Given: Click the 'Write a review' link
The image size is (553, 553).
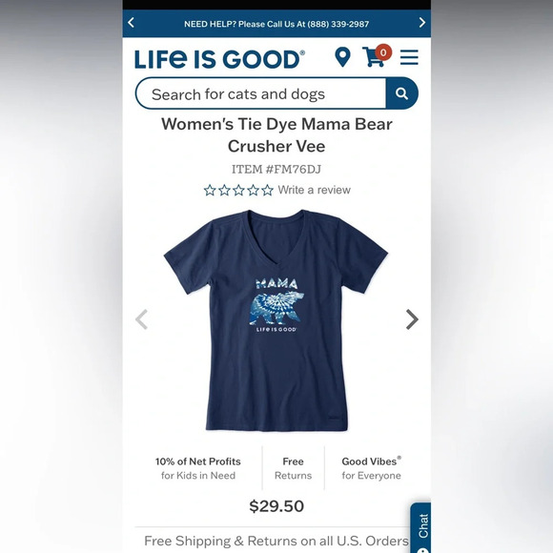Looking at the screenshot, I should (314, 190).
